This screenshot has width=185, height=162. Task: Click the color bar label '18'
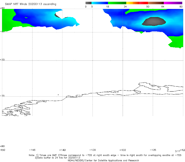[107, 7]
